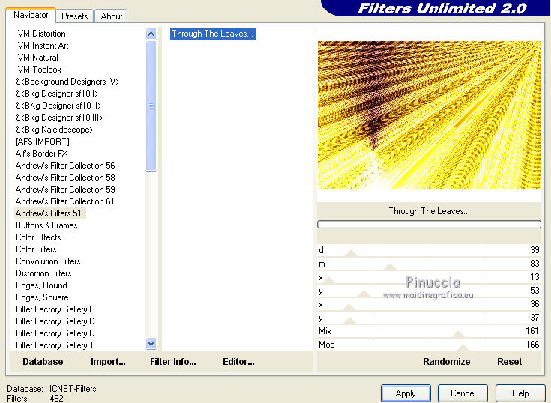Select Filter Factory Gallery T

pyautogui.click(x=55, y=345)
